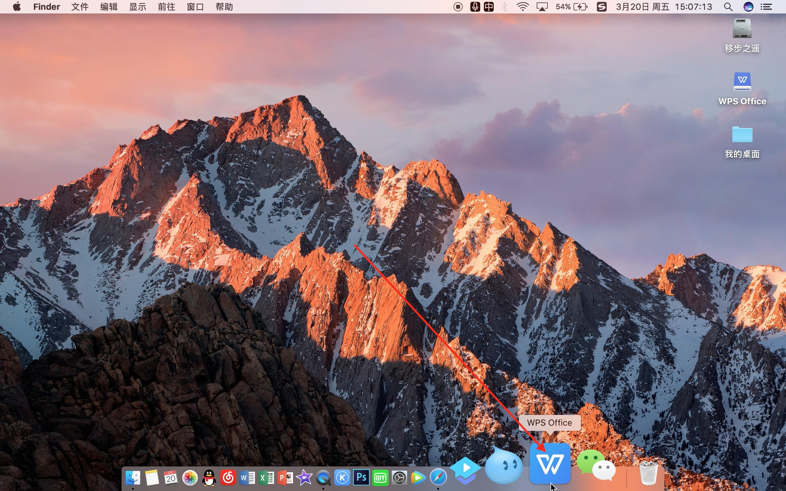Open the Apple menu

[17, 6]
